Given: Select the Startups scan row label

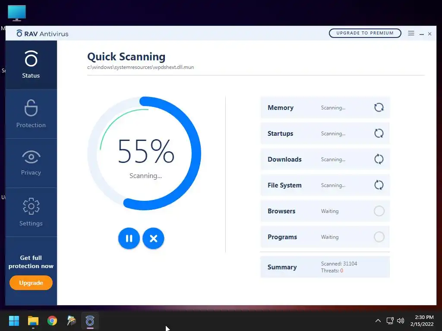Looking at the screenshot, I should [280, 134].
